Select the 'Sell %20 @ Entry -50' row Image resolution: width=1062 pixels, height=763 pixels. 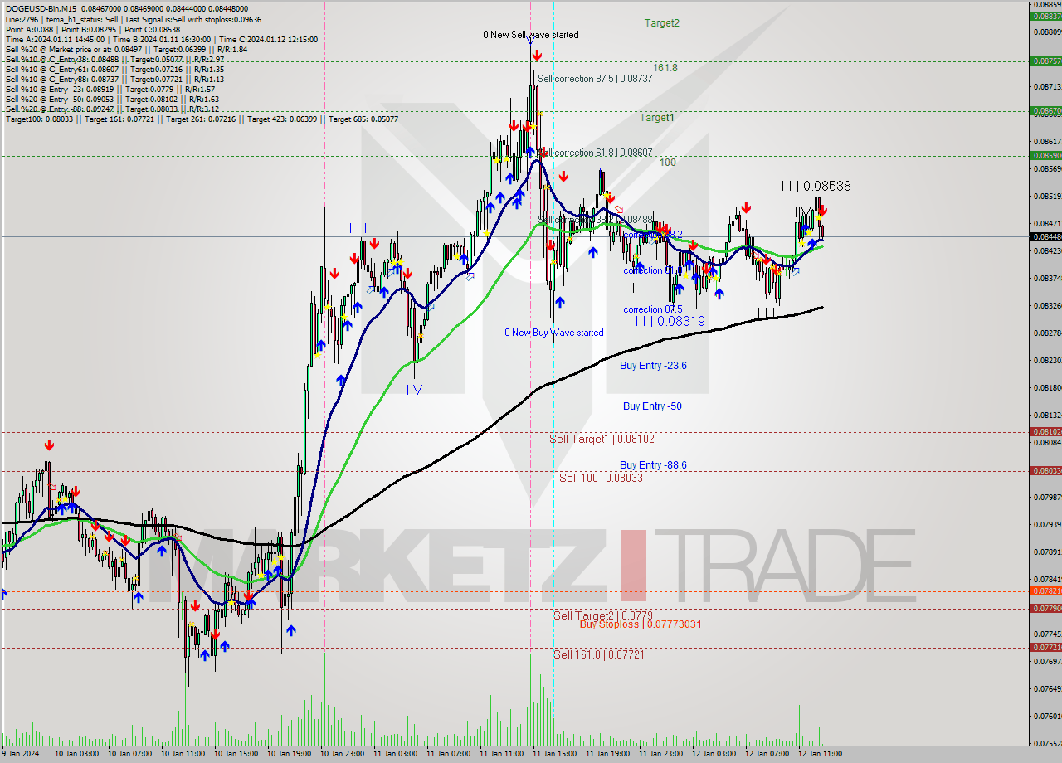point(112,99)
